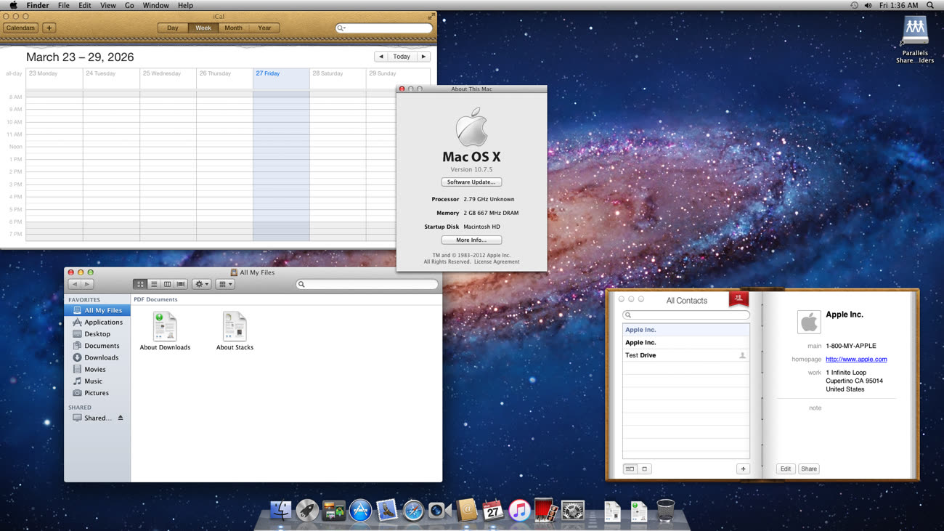This screenshot has width=944, height=531.
Task: Open the Finder item arrangement dropdown
Action: (x=225, y=284)
